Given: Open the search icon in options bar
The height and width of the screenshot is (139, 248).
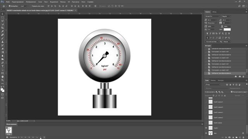Looking at the screenshot, I should pos(239,6).
